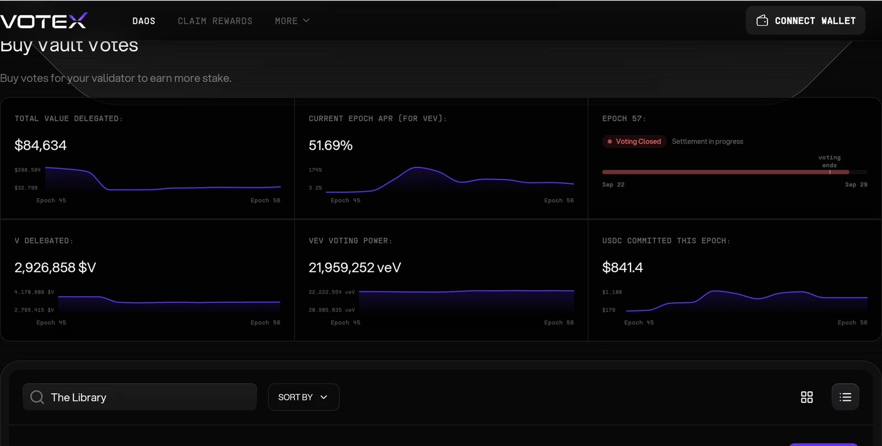Click the voting ends marker label
Viewport: 882px width, 446px height.
[829, 161]
